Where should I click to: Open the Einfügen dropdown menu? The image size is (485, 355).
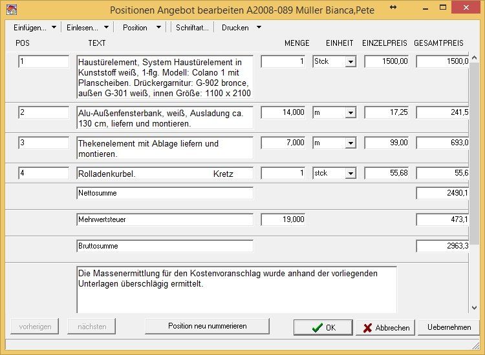pyautogui.click(x=34, y=28)
